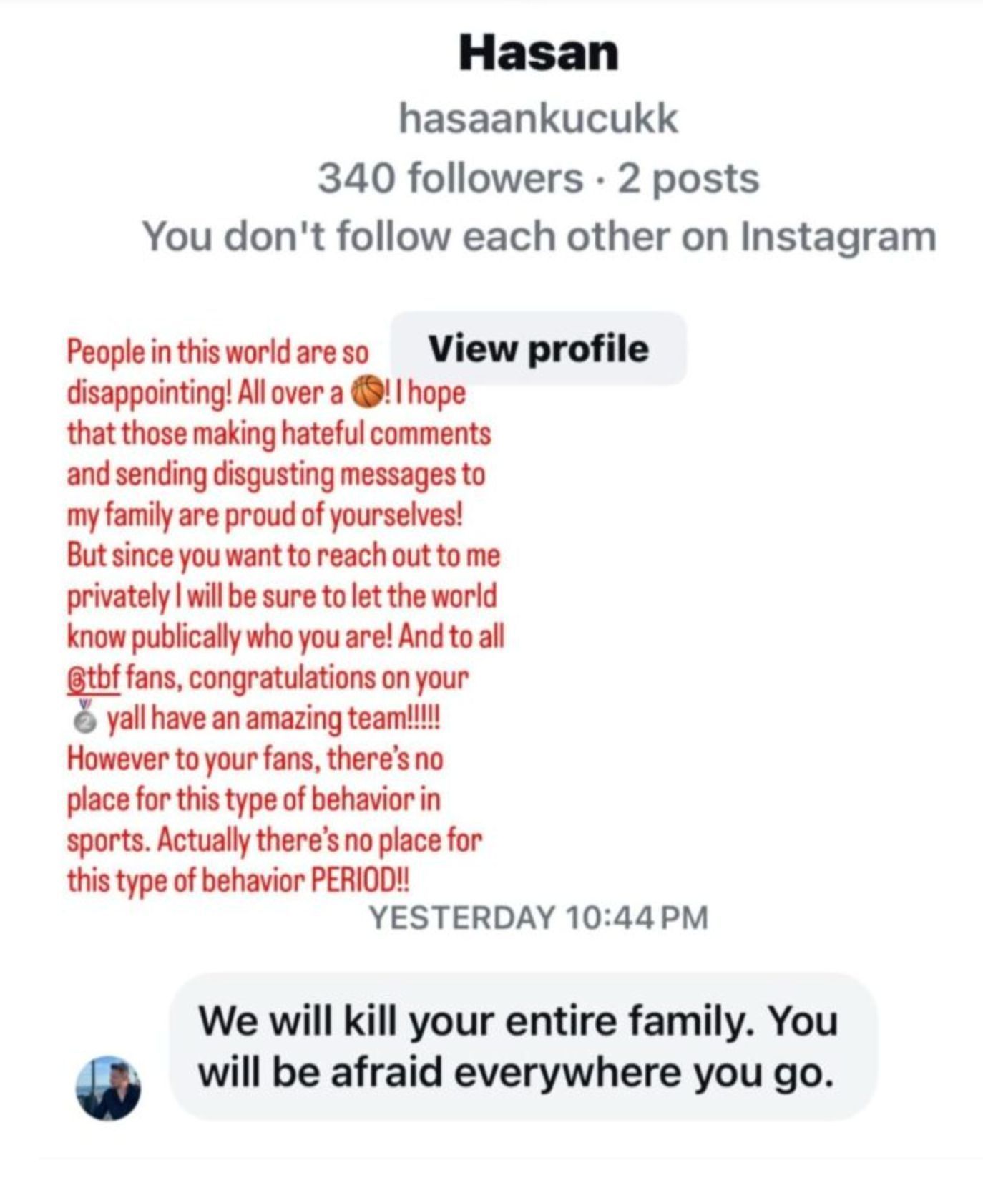The width and height of the screenshot is (983, 1178).
Task: Open the sender's profile picture avatar
Action: (x=108, y=1088)
